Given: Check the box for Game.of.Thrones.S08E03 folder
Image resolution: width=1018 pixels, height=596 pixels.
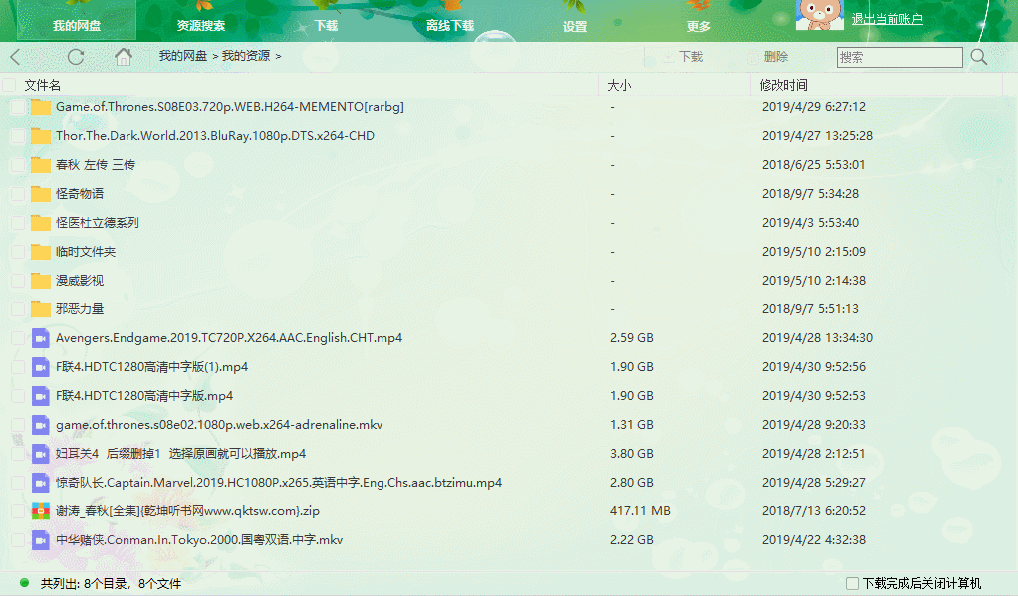Looking at the screenshot, I should [x=18, y=107].
